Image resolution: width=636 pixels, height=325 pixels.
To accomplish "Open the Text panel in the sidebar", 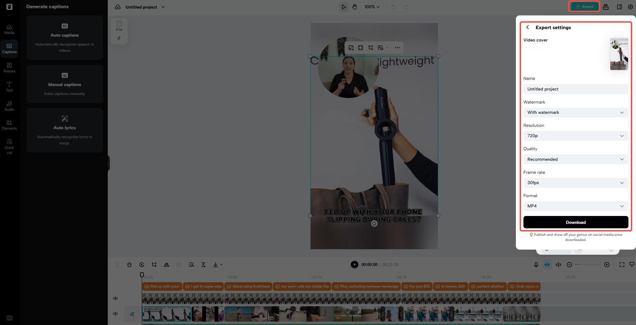I will pyautogui.click(x=9, y=86).
